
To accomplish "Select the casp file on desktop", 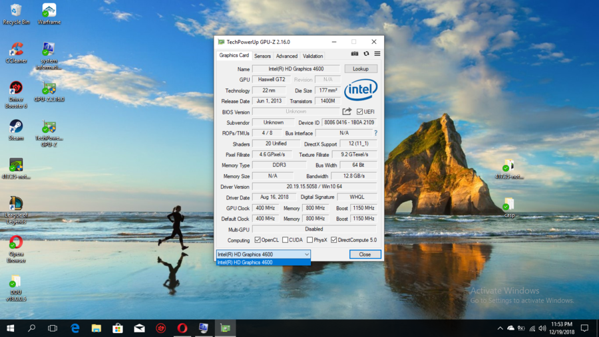I will 509,207.
